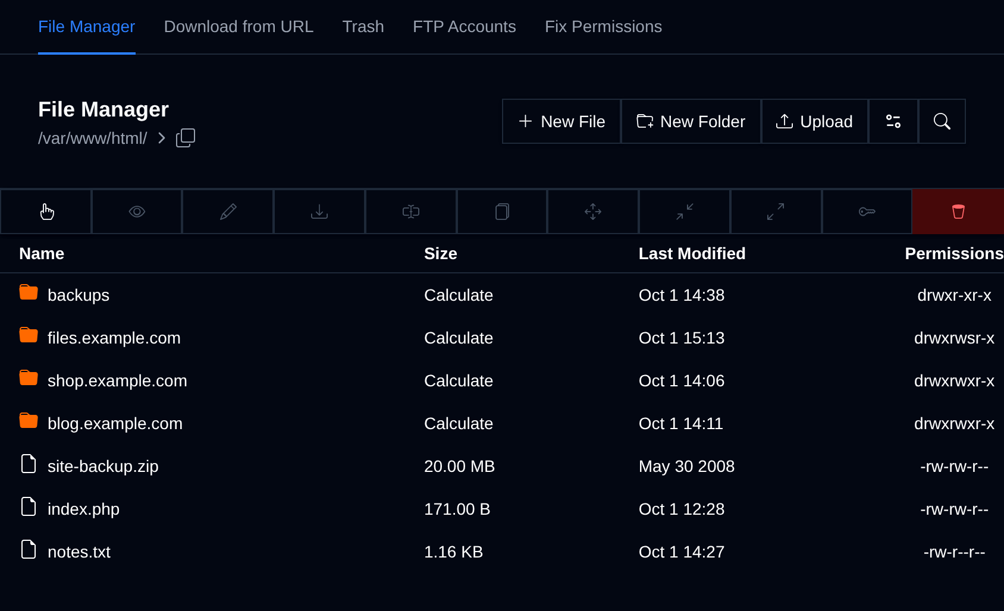Open the Fix Permissions tab
This screenshot has height=611, width=1004.
[x=604, y=27]
